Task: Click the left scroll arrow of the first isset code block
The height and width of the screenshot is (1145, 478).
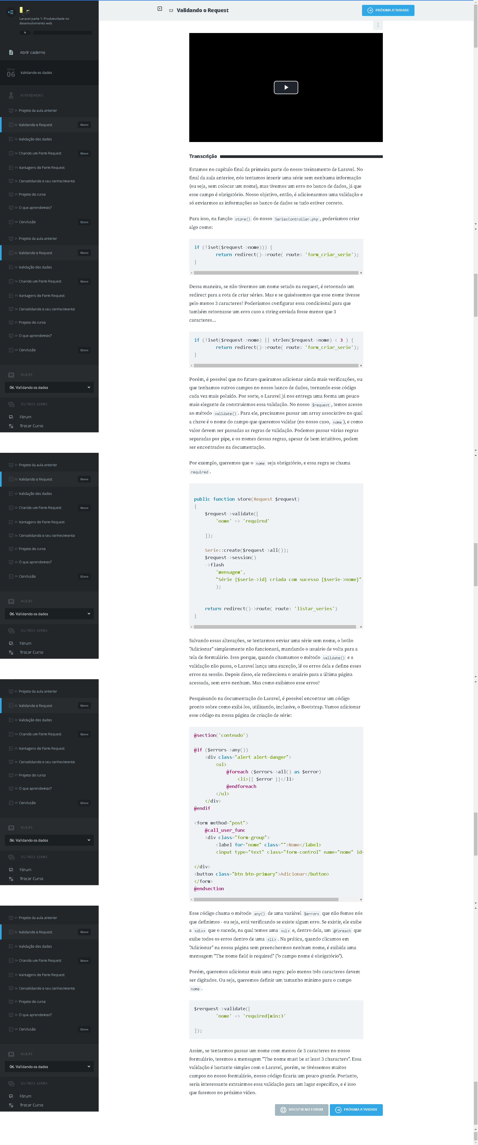Action: (191, 273)
